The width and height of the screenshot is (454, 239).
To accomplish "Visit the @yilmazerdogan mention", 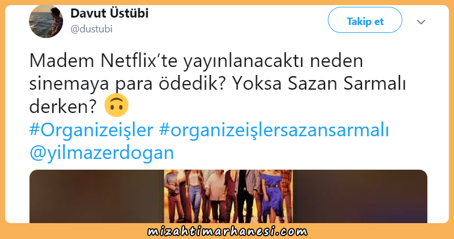I will click(x=102, y=153).
